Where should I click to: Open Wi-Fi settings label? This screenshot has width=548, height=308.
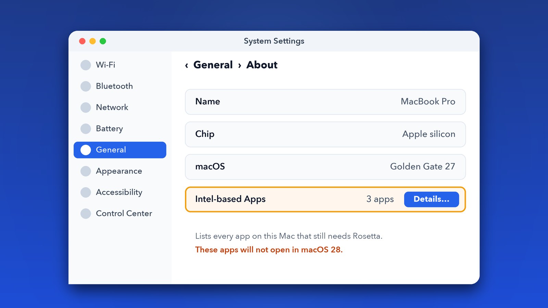point(105,65)
